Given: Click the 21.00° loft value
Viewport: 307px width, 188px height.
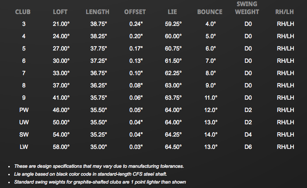Looking at the screenshot, I should pos(62,24).
